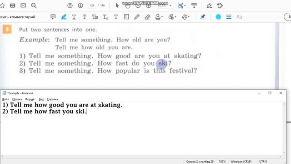Image resolution: width=291 pixels, height=164 pixels.
Task: Select the strikethrough text tool
Action: tap(85, 17)
